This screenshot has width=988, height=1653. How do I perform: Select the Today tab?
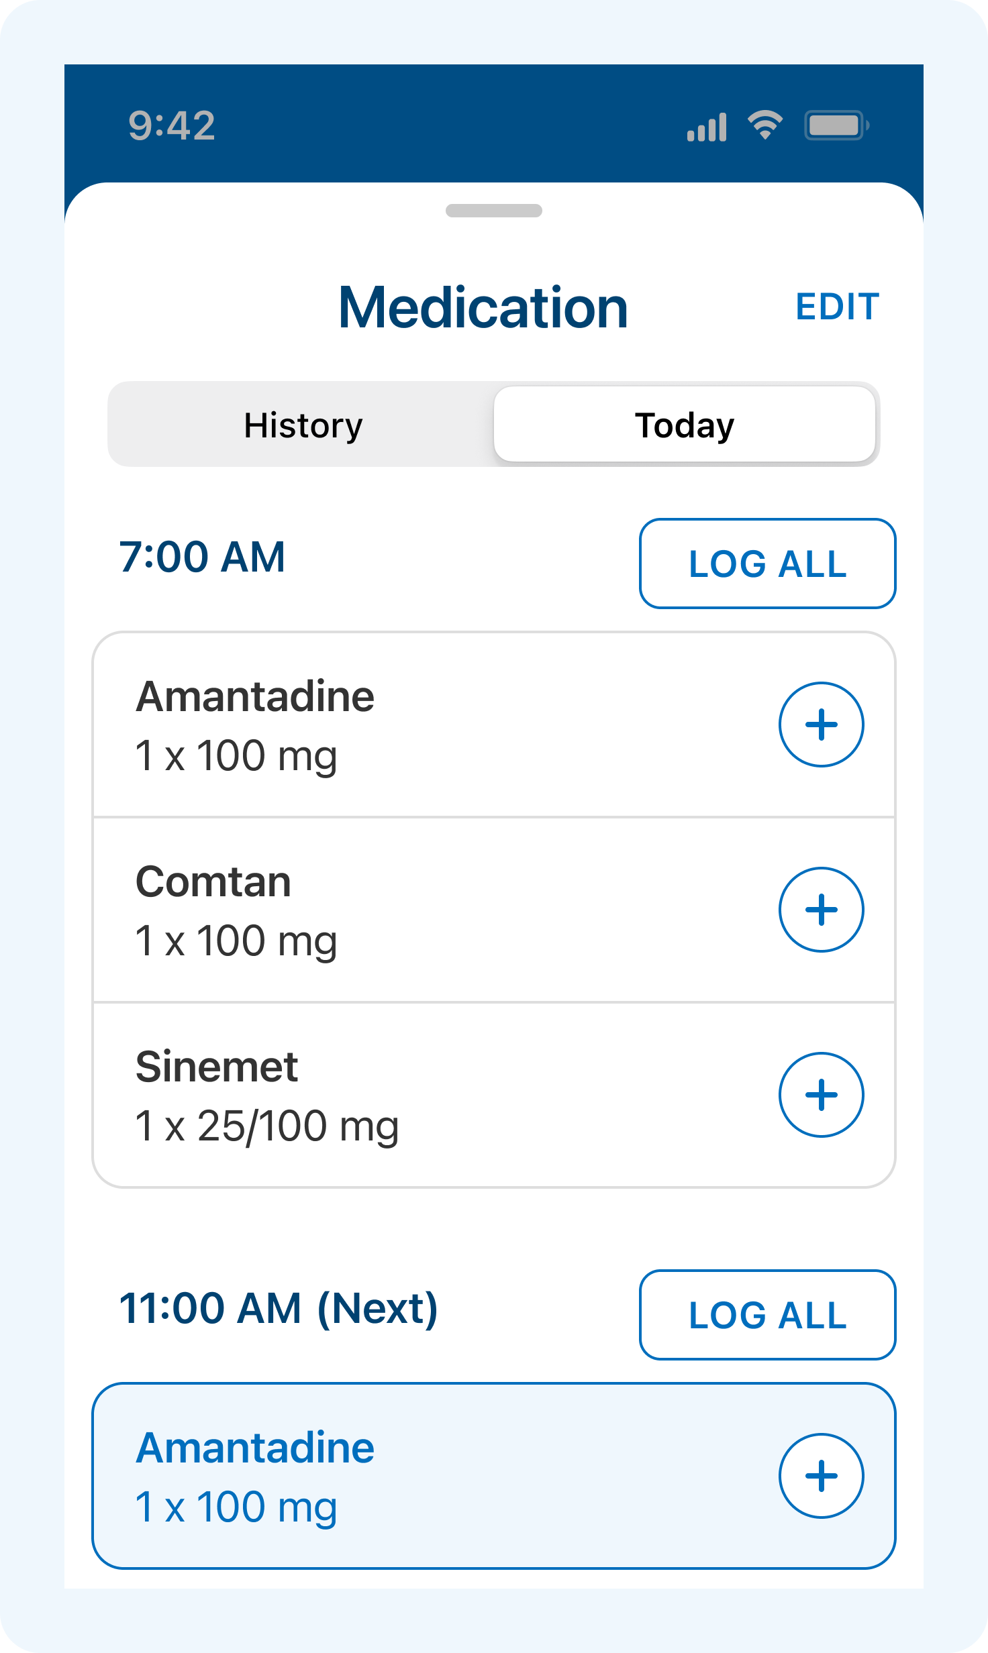tap(685, 425)
